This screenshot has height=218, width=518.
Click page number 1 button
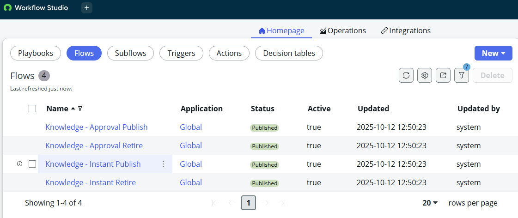(249, 203)
